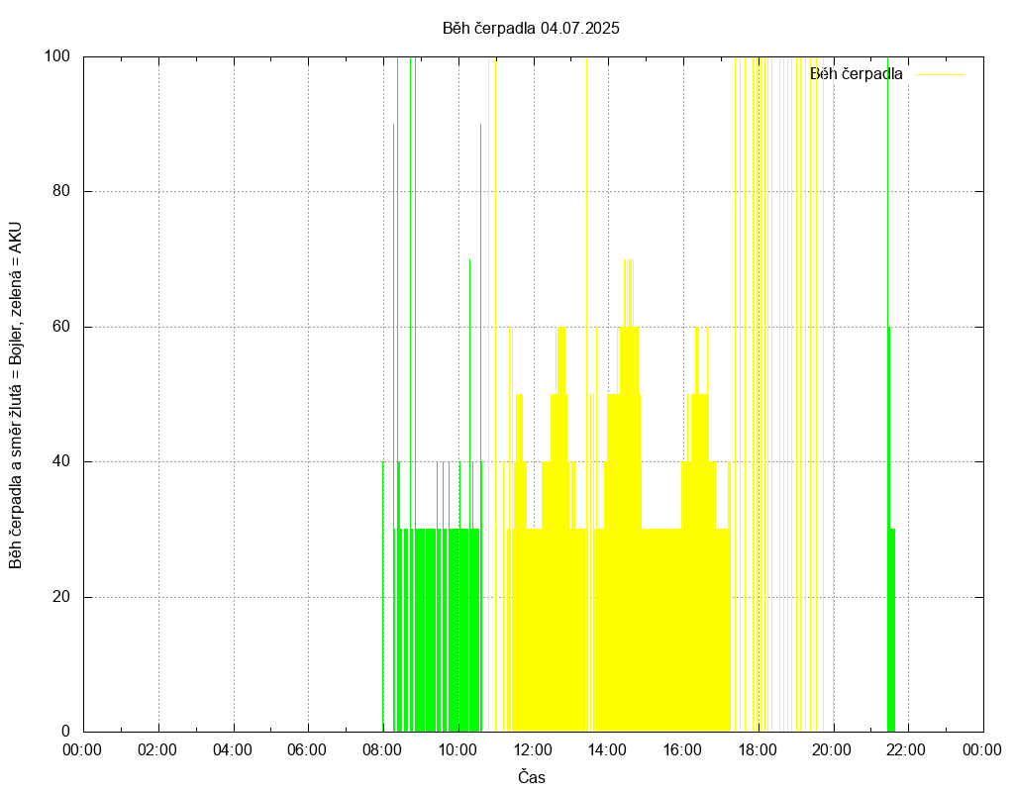
Task: Click the y-axis tick "60"
Action: point(61,327)
